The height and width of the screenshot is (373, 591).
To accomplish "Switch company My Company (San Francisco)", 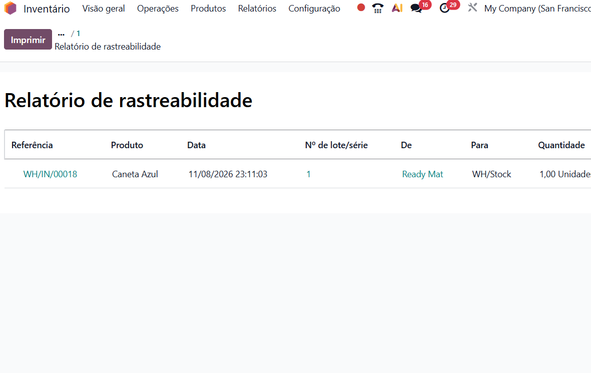I will (x=537, y=9).
